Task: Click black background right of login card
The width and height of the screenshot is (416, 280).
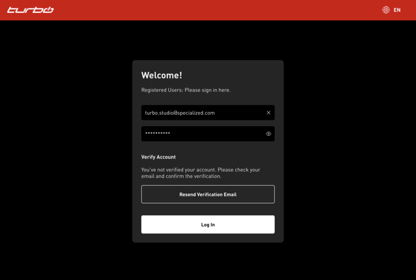Action: (349, 150)
